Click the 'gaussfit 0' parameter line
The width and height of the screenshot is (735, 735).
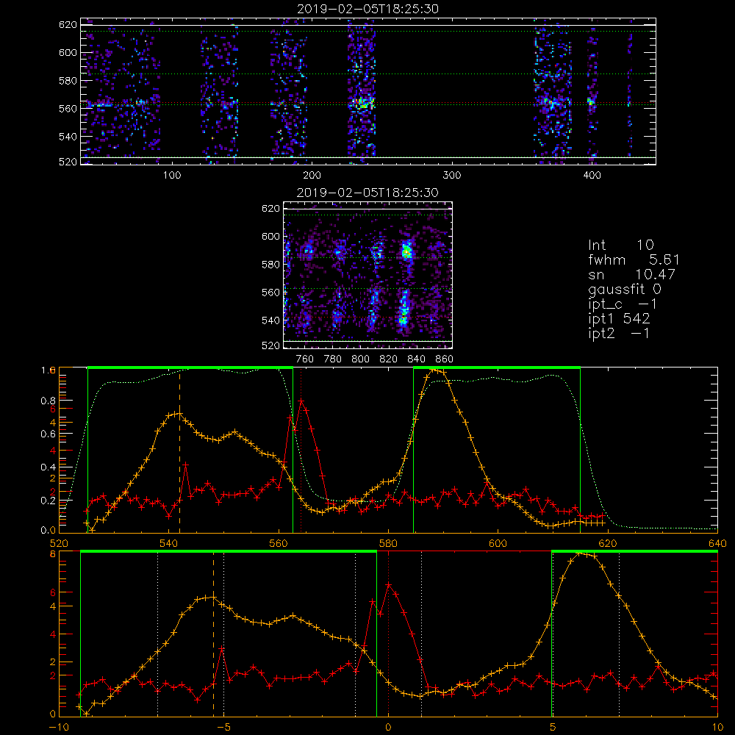(625, 289)
